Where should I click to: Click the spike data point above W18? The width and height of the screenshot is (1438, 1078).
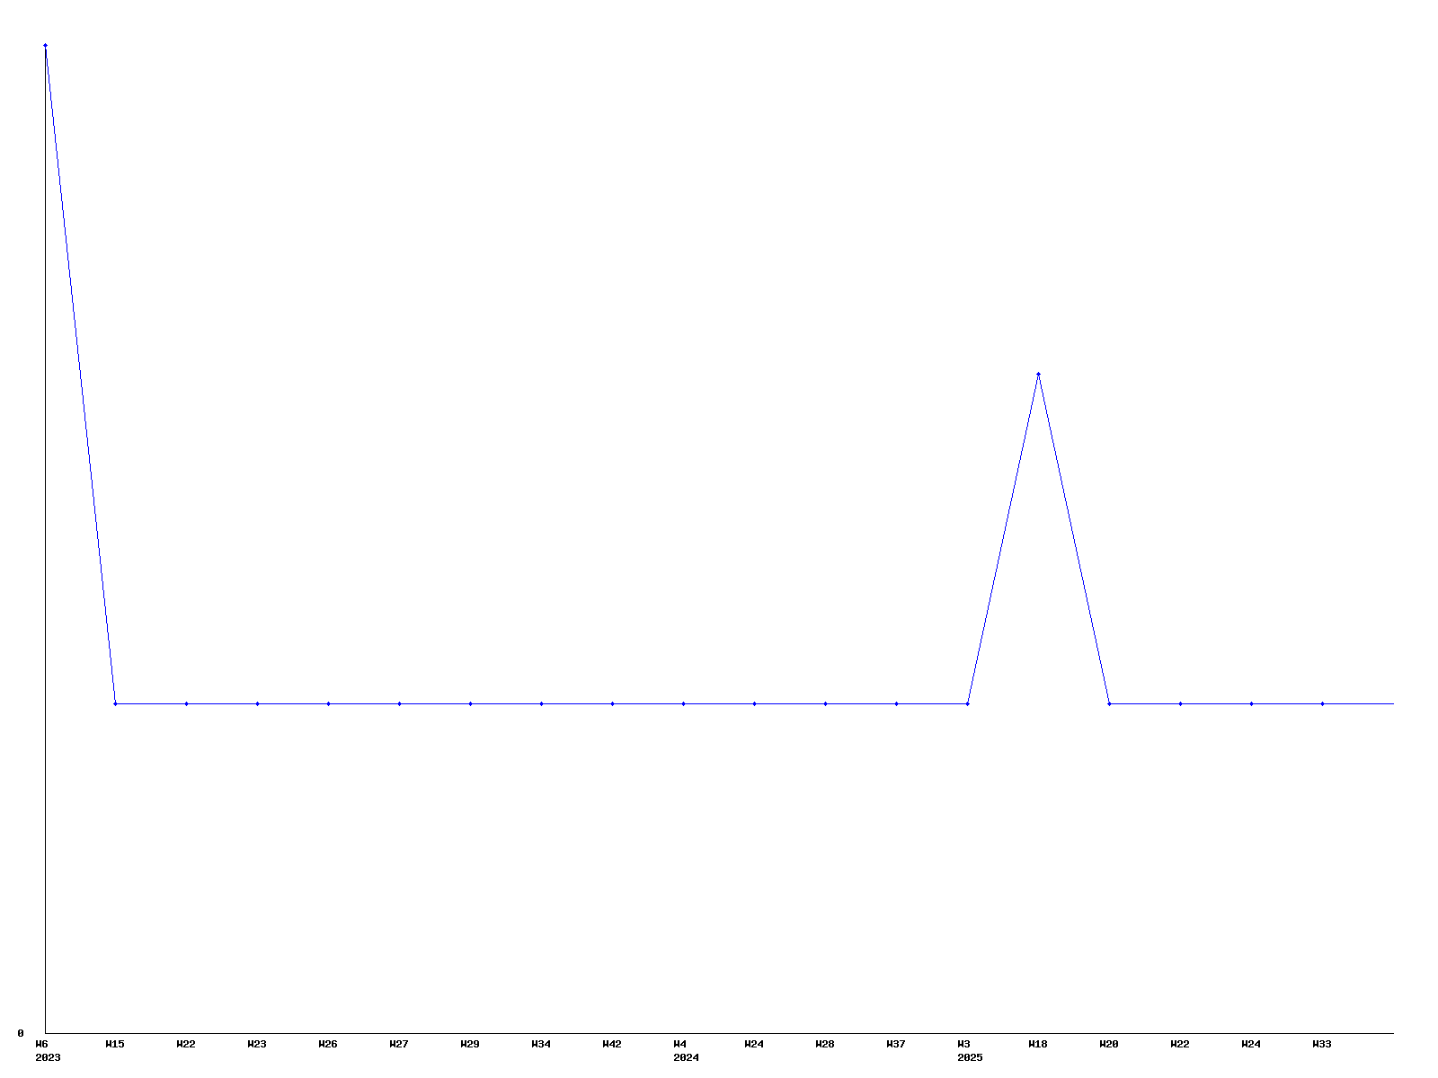click(x=1038, y=374)
